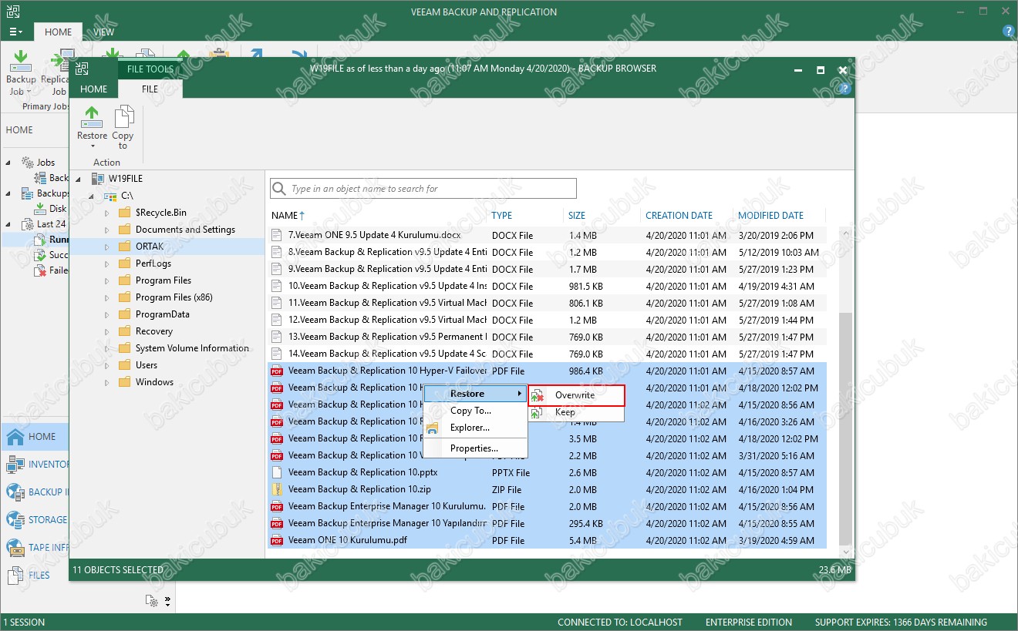Collapse the C:\ drive node

(93, 196)
